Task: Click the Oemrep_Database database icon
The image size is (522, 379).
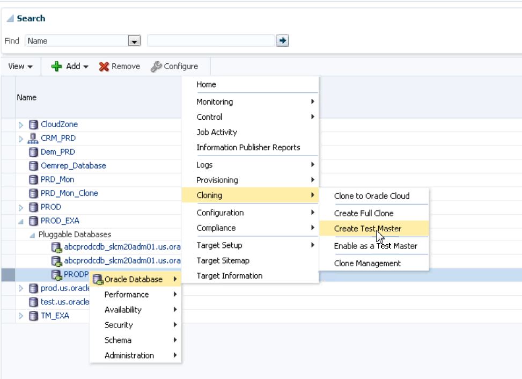Action: point(33,166)
